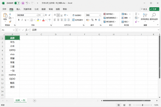
Task: Select the Format Painter brush
Action: point(10,22)
